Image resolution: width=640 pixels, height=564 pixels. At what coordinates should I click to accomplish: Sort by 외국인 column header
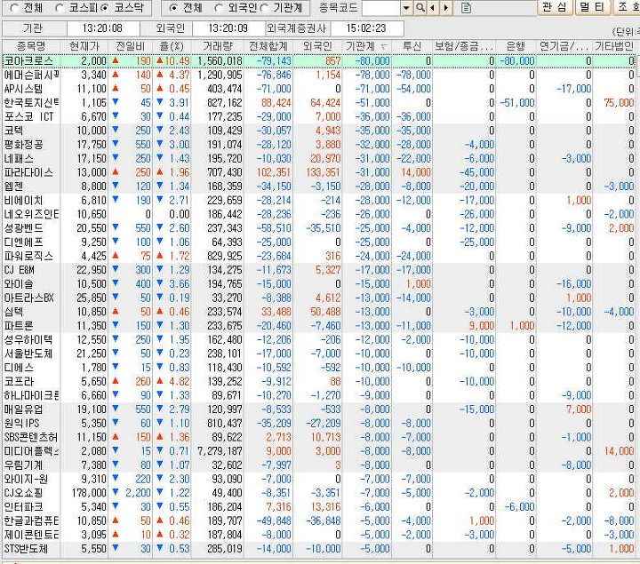point(317,46)
